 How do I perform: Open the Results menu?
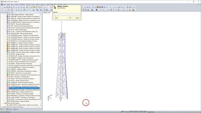point(28,4)
